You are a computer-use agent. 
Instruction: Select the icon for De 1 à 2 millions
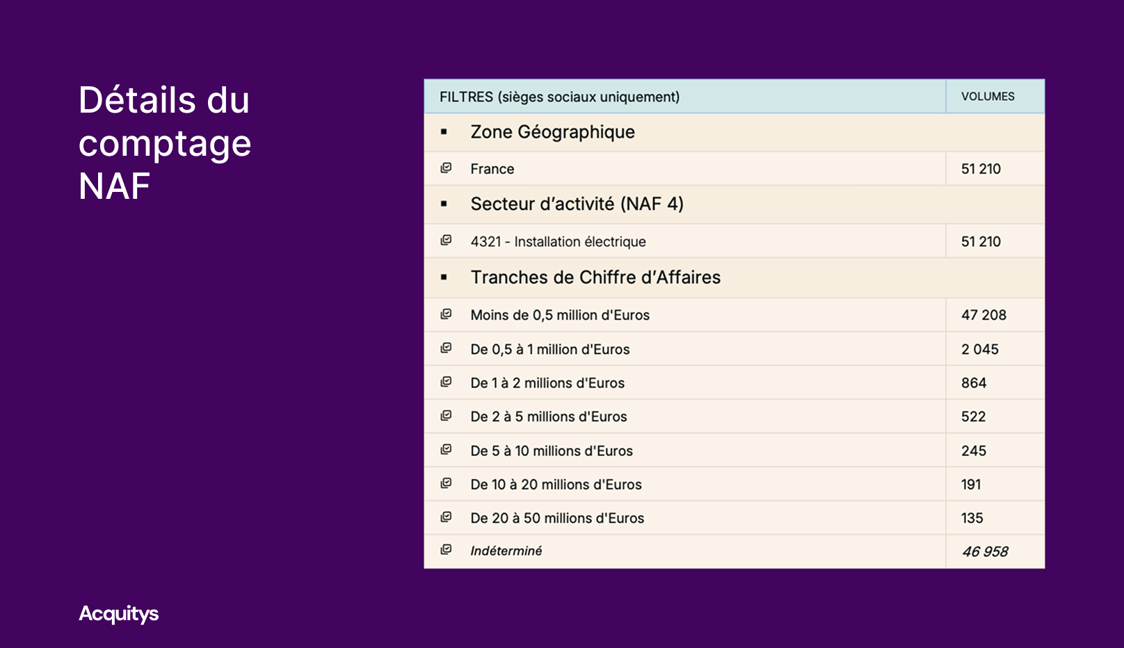tap(446, 382)
